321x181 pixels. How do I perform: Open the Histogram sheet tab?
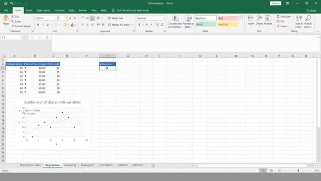(88, 165)
